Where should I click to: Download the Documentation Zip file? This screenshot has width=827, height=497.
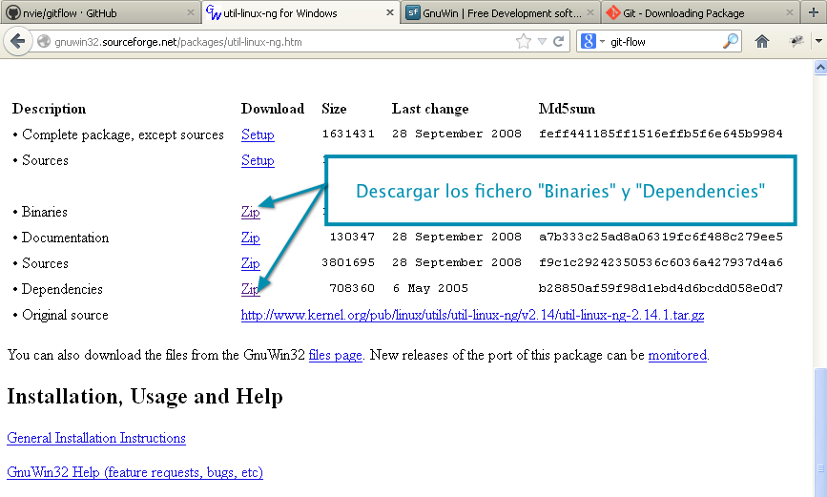[x=251, y=238]
